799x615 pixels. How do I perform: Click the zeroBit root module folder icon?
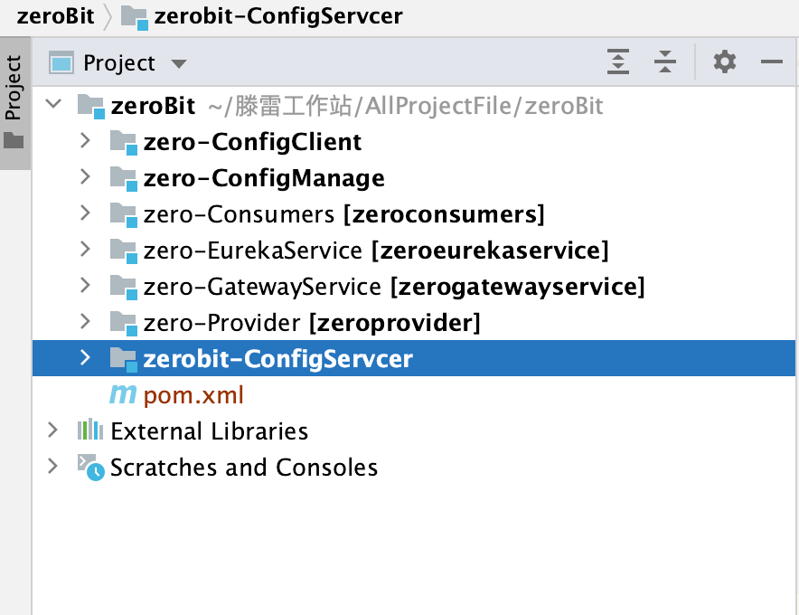point(91,107)
